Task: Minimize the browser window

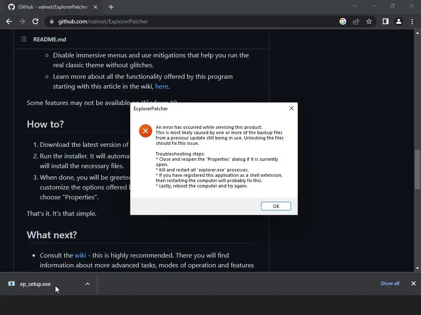Action: 374,6
